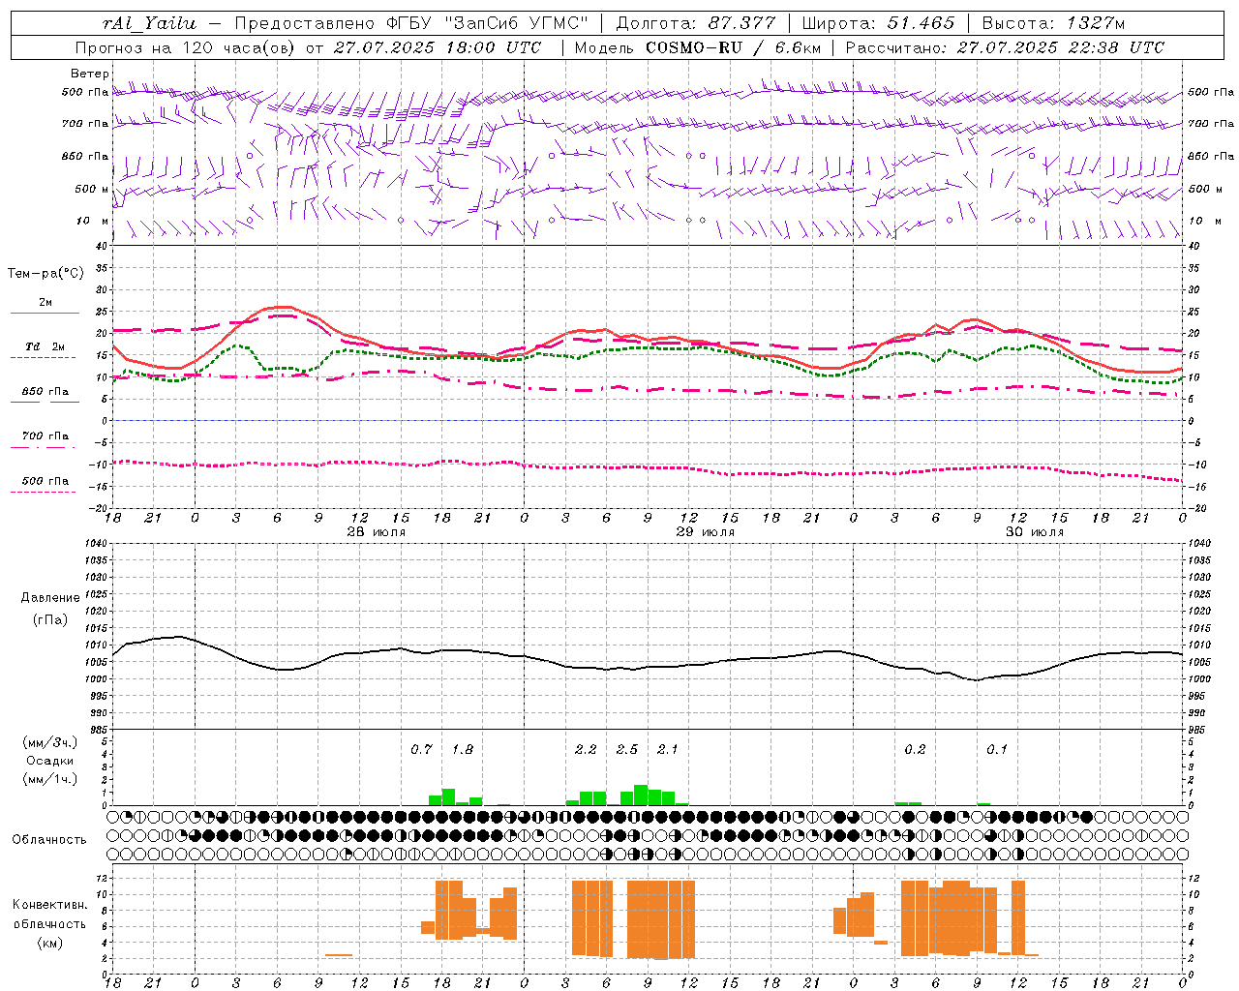1239x991 pixels.
Task: Click the 2.1 precipitation total
Action: point(668,749)
